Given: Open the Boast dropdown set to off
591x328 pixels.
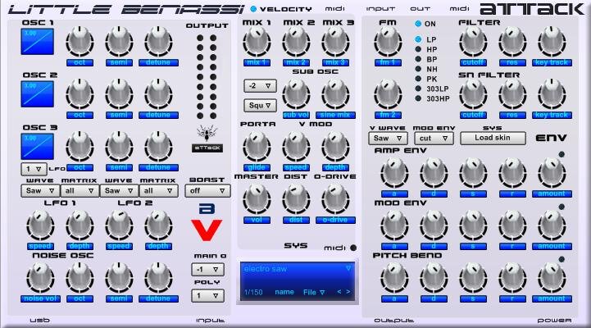Looking at the screenshot, I should click(207, 190).
